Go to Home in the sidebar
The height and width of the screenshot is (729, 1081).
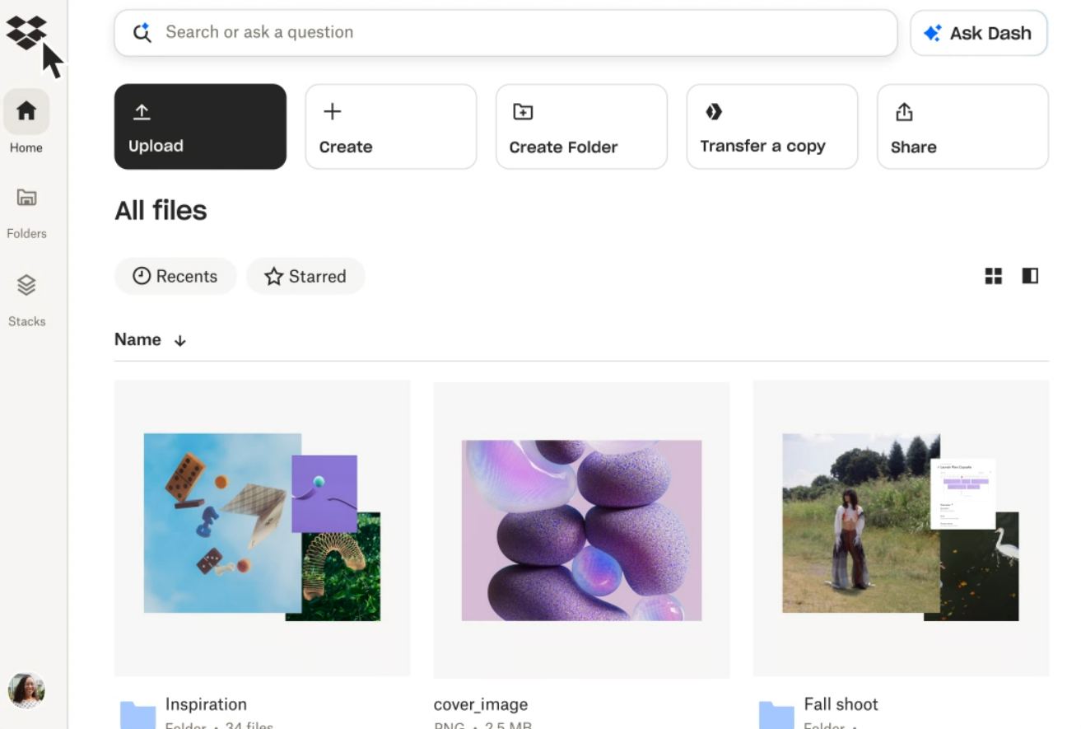[26, 121]
